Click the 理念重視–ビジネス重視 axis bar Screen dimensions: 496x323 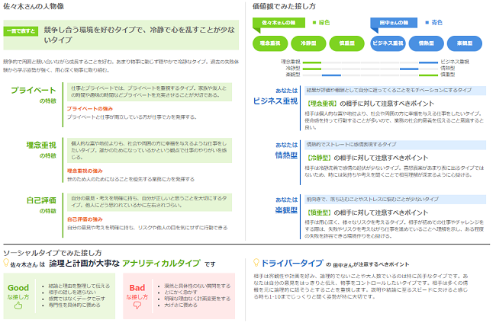point(369,61)
